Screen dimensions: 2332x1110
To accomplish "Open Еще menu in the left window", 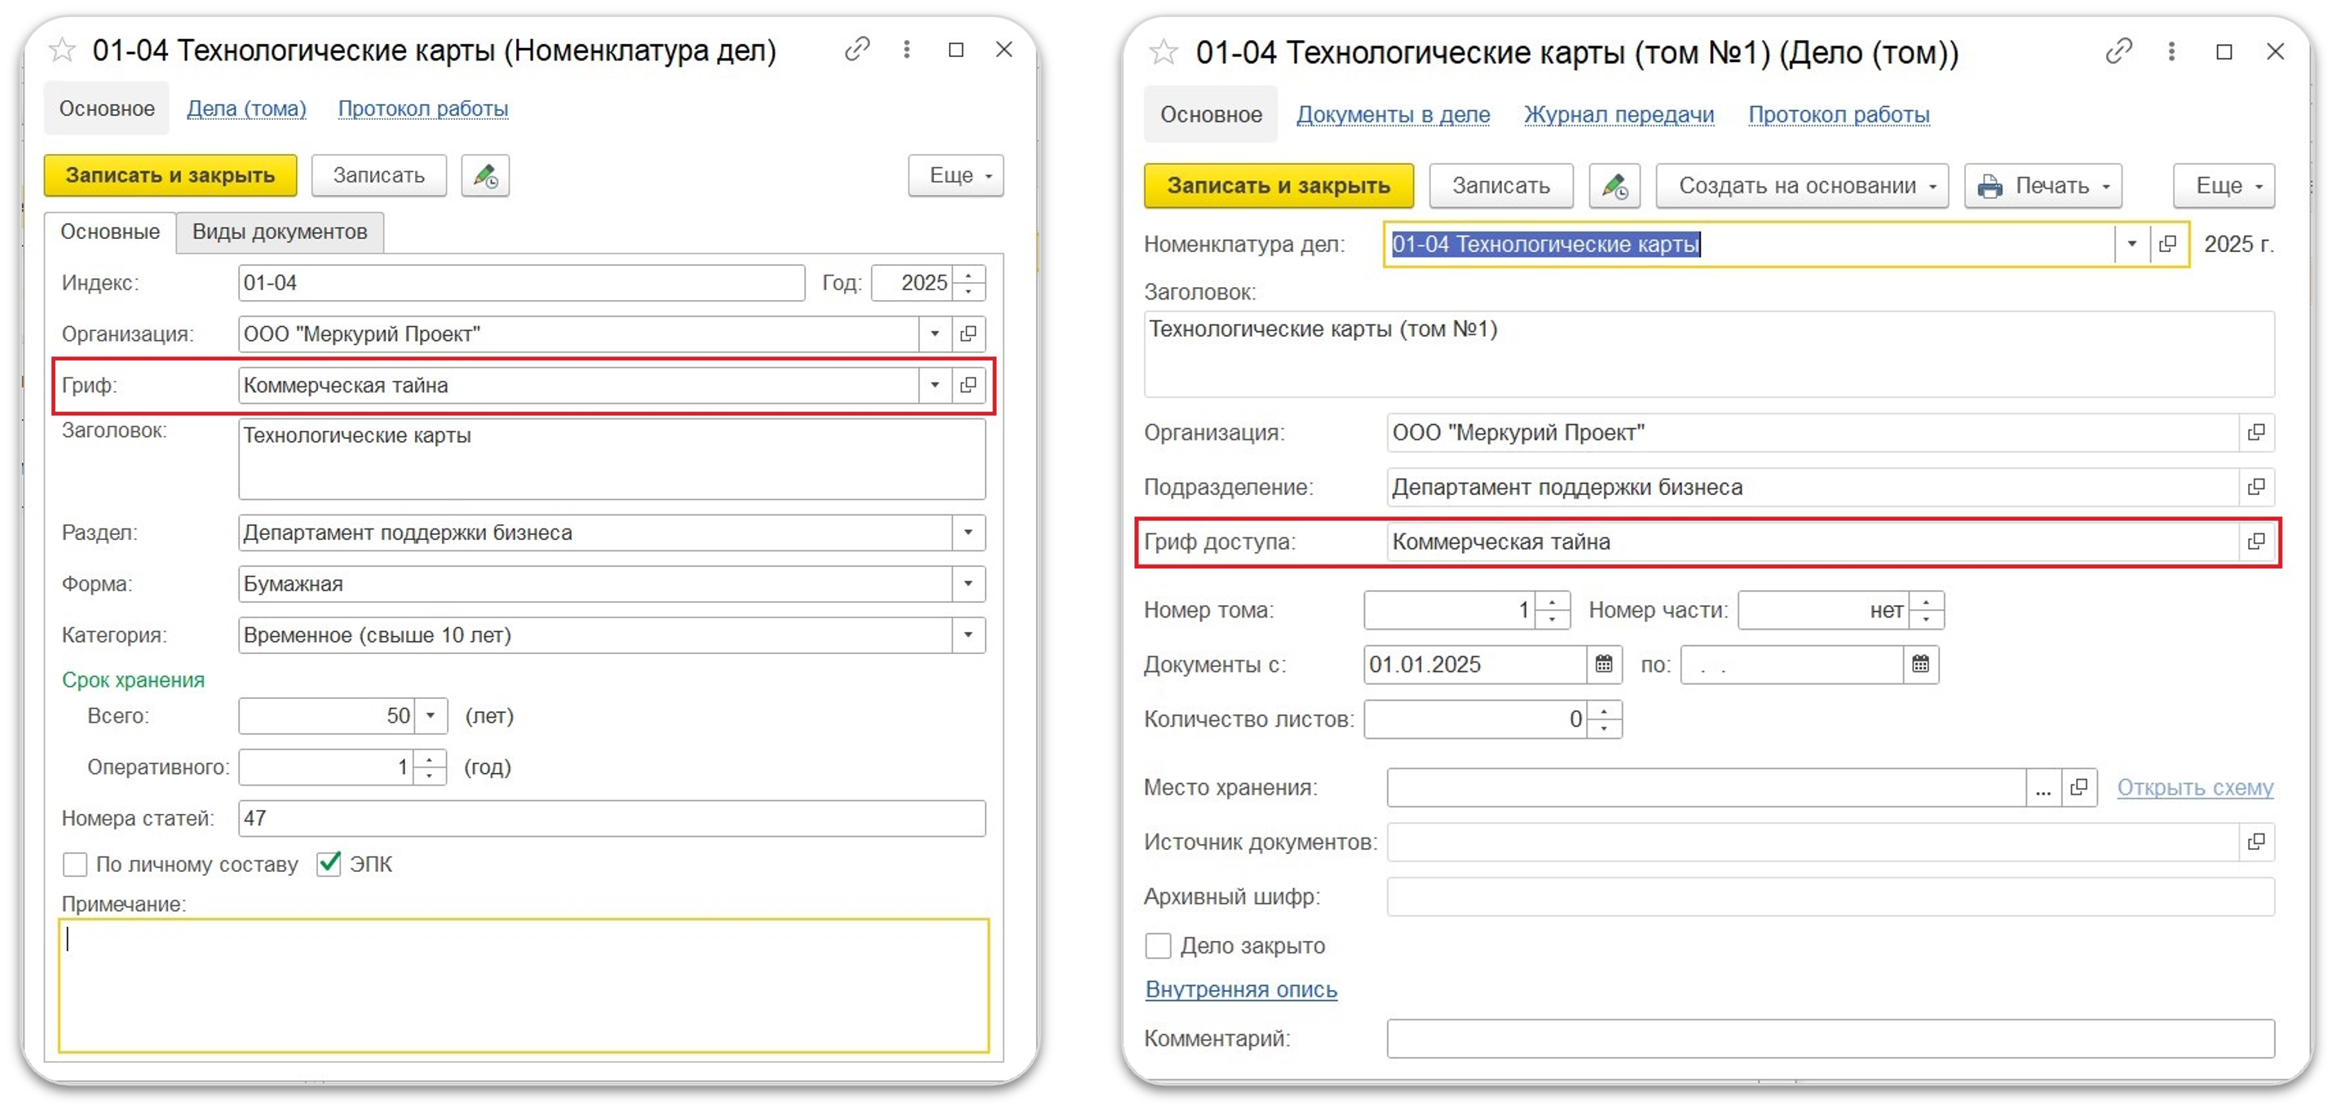I will coord(956,175).
